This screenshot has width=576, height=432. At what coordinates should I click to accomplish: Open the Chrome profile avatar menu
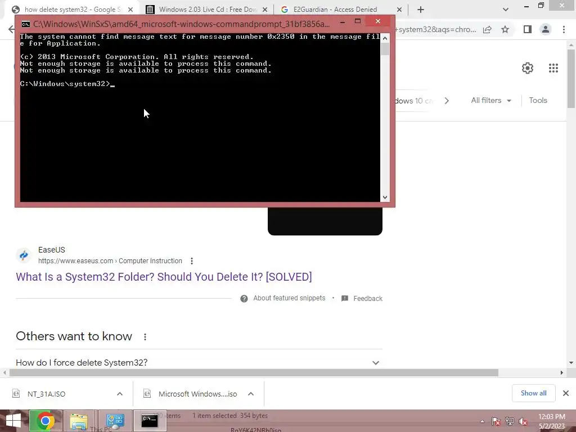tap(546, 29)
